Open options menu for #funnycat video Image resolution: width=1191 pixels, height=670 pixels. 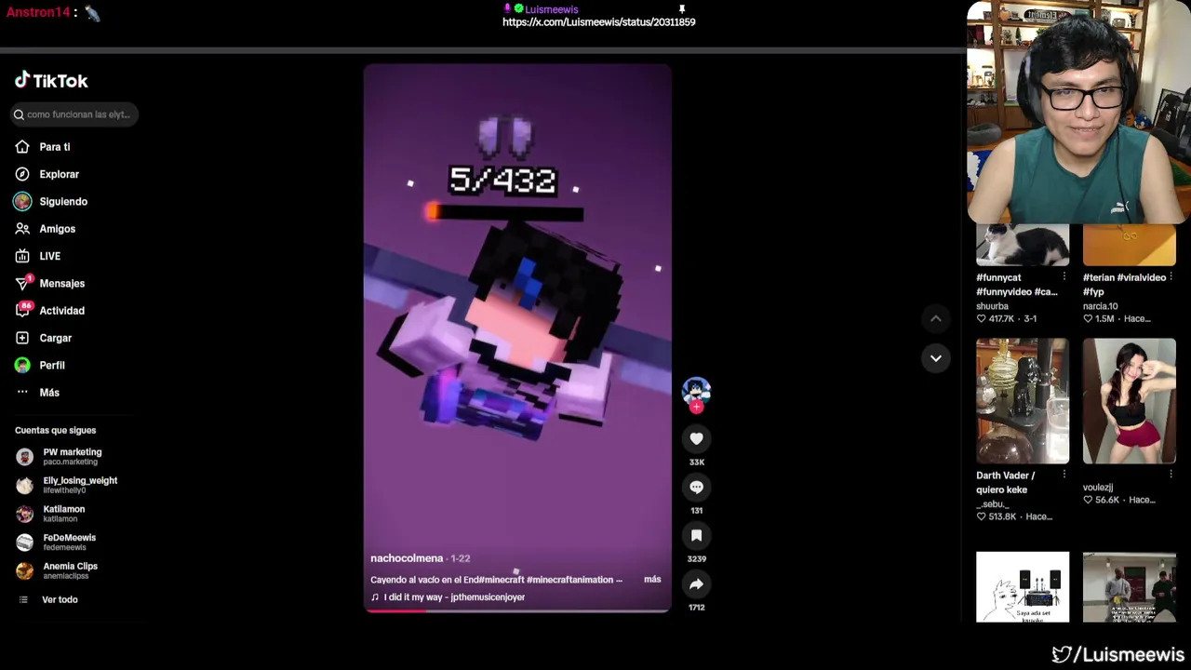(1064, 277)
